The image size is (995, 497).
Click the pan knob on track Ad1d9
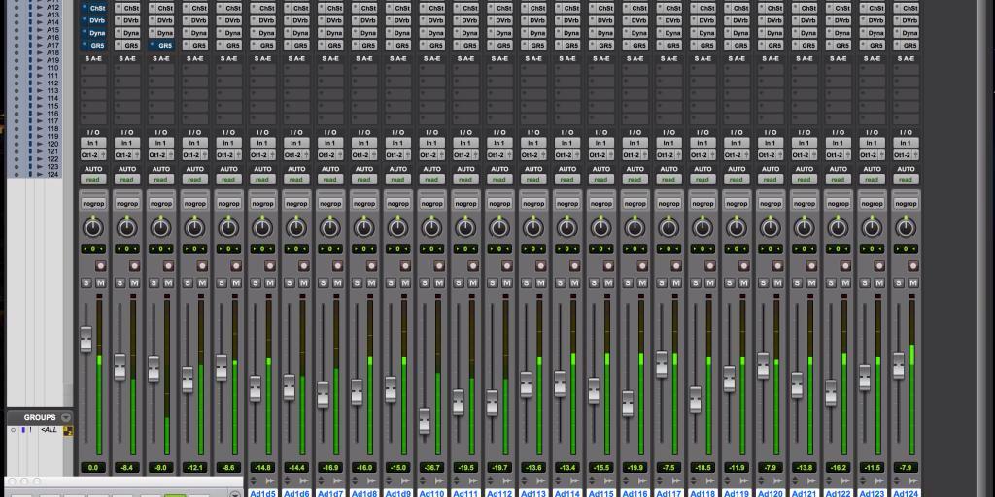[397, 227]
